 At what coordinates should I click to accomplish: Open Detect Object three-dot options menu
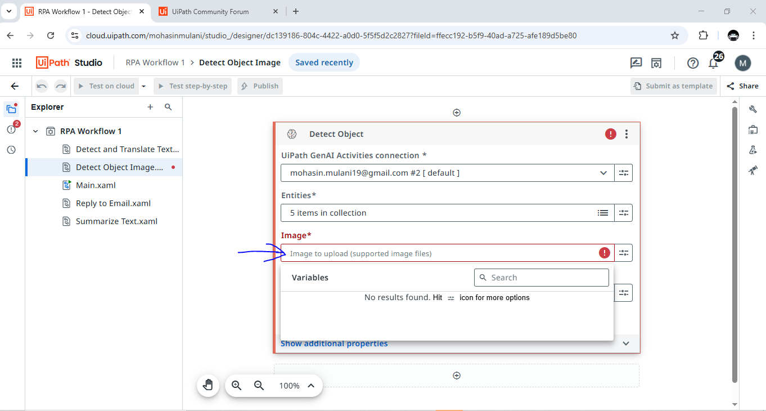(x=627, y=134)
